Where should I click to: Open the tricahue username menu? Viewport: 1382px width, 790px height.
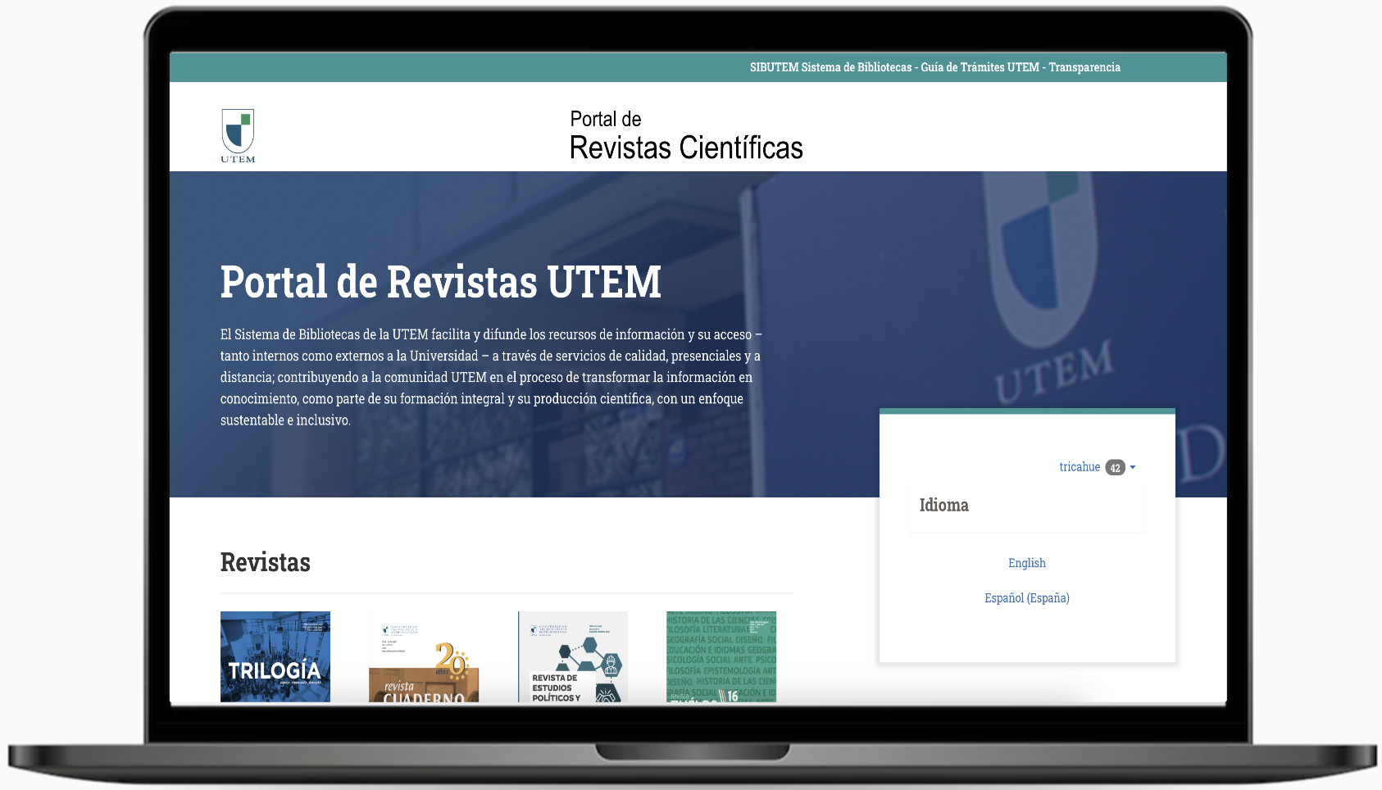pos(1079,467)
